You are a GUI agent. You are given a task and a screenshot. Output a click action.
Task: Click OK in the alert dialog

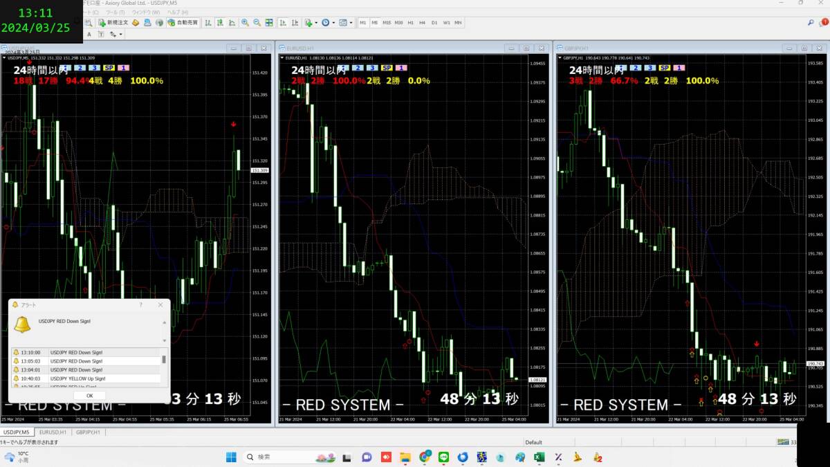[89, 395]
